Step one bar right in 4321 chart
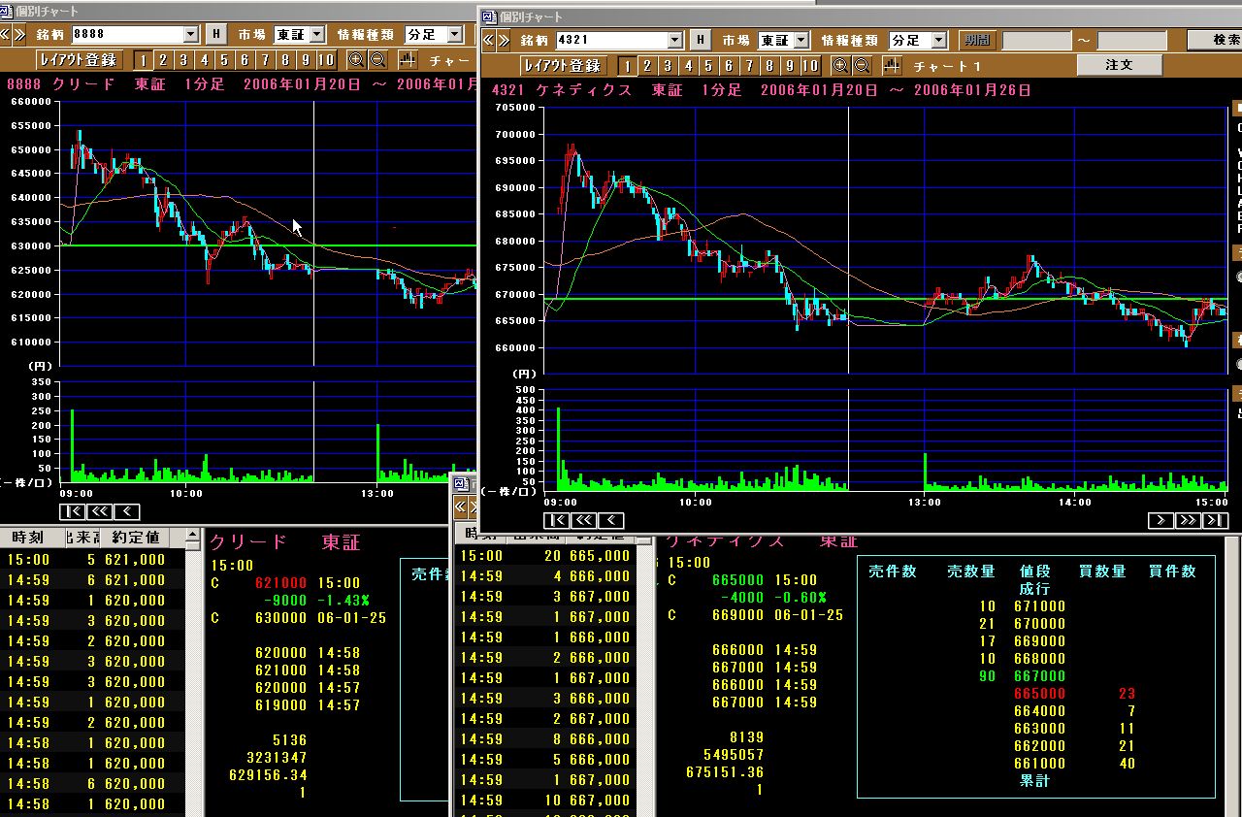The height and width of the screenshot is (817, 1242). pos(1160,520)
